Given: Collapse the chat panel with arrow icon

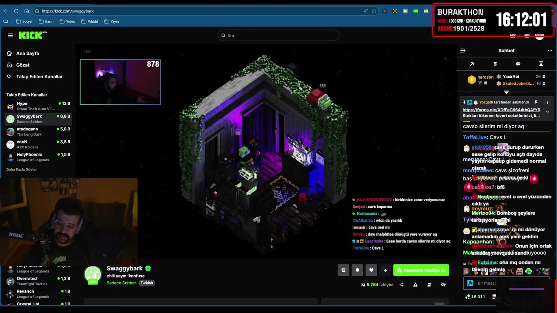Looking at the screenshot, I should click(x=463, y=50).
